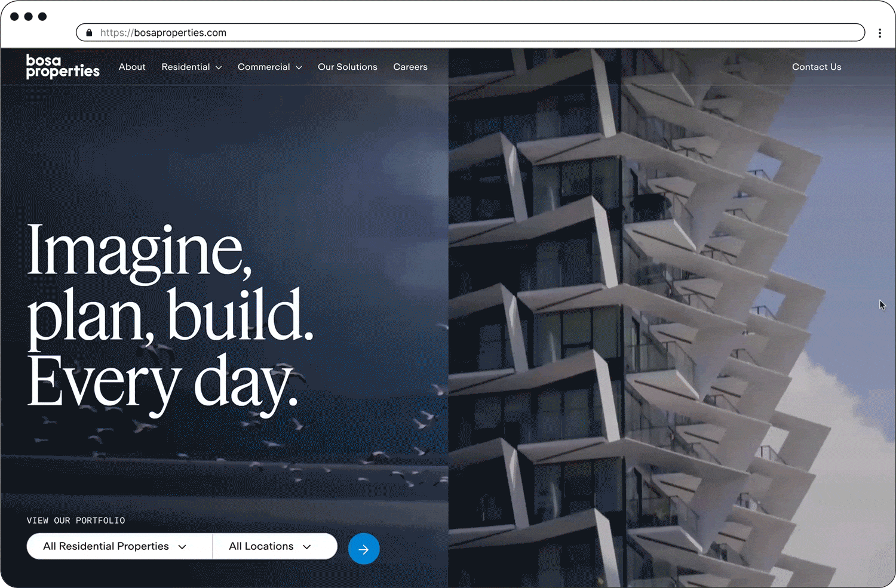Click the padlock icon in the address bar
This screenshot has height=588, width=896.
tap(89, 33)
